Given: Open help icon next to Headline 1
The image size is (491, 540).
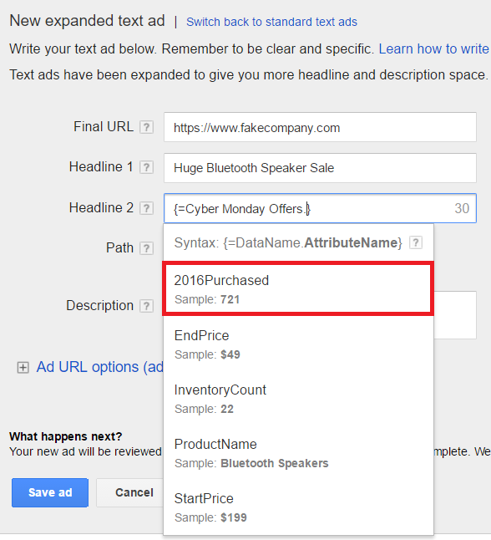Looking at the screenshot, I should (146, 167).
